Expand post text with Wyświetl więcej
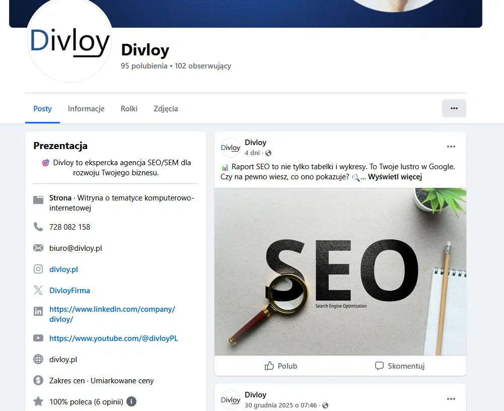The image size is (504, 411). pyautogui.click(x=395, y=177)
